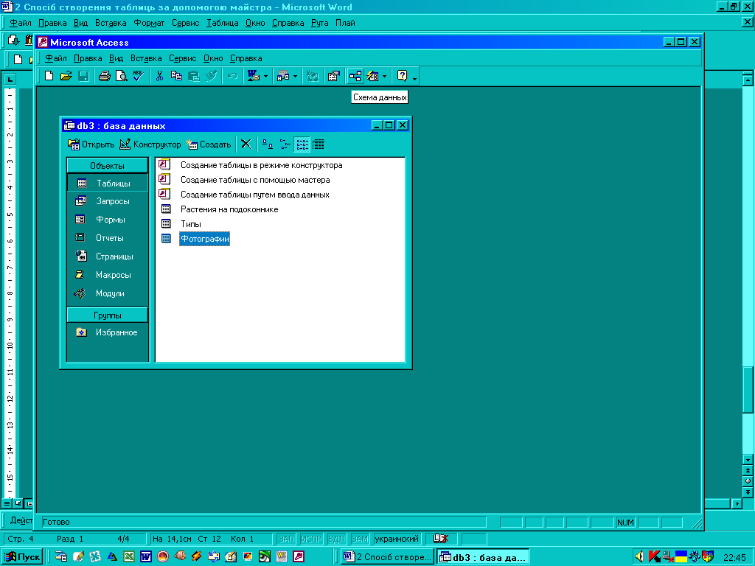This screenshot has width=755, height=566.
Task: Click 'db3 : база да...' taskbar button
Action: 483,557
